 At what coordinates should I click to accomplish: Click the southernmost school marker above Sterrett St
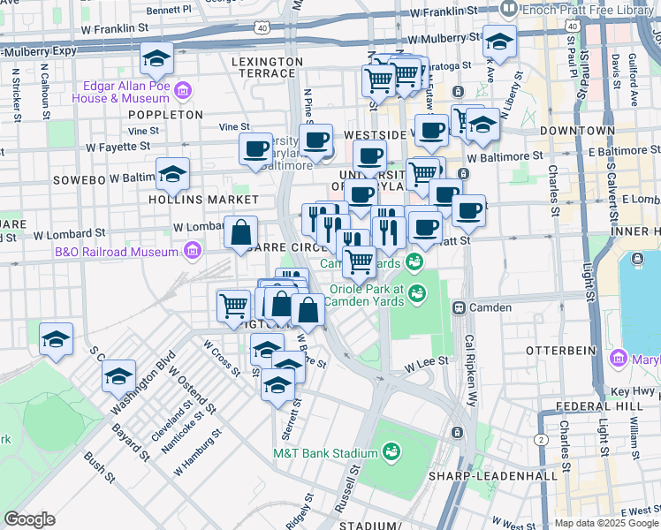(277, 389)
